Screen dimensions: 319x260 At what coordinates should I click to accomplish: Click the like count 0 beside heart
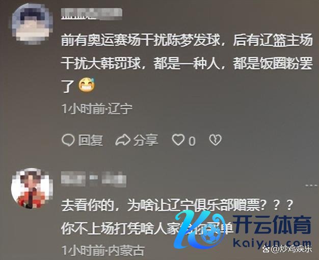point(192,141)
